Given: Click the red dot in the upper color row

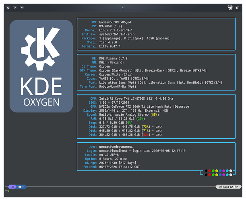Looking at the screenshot, I should pyautogui.click(x=210, y=171).
